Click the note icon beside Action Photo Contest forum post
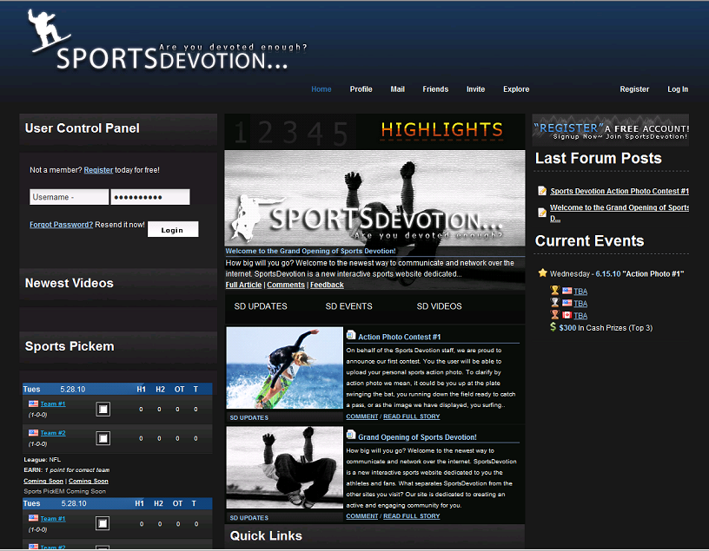The height and width of the screenshot is (551, 709). click(x=542, y=191)
